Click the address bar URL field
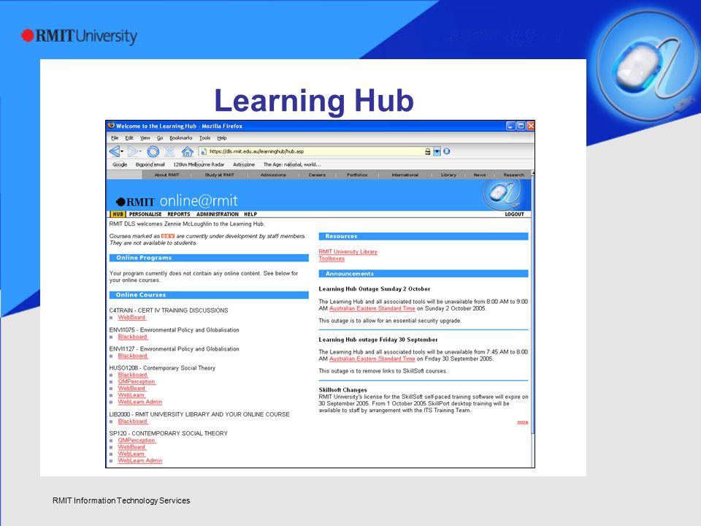Screen dimensions: 701x526 tap(315, 152)
